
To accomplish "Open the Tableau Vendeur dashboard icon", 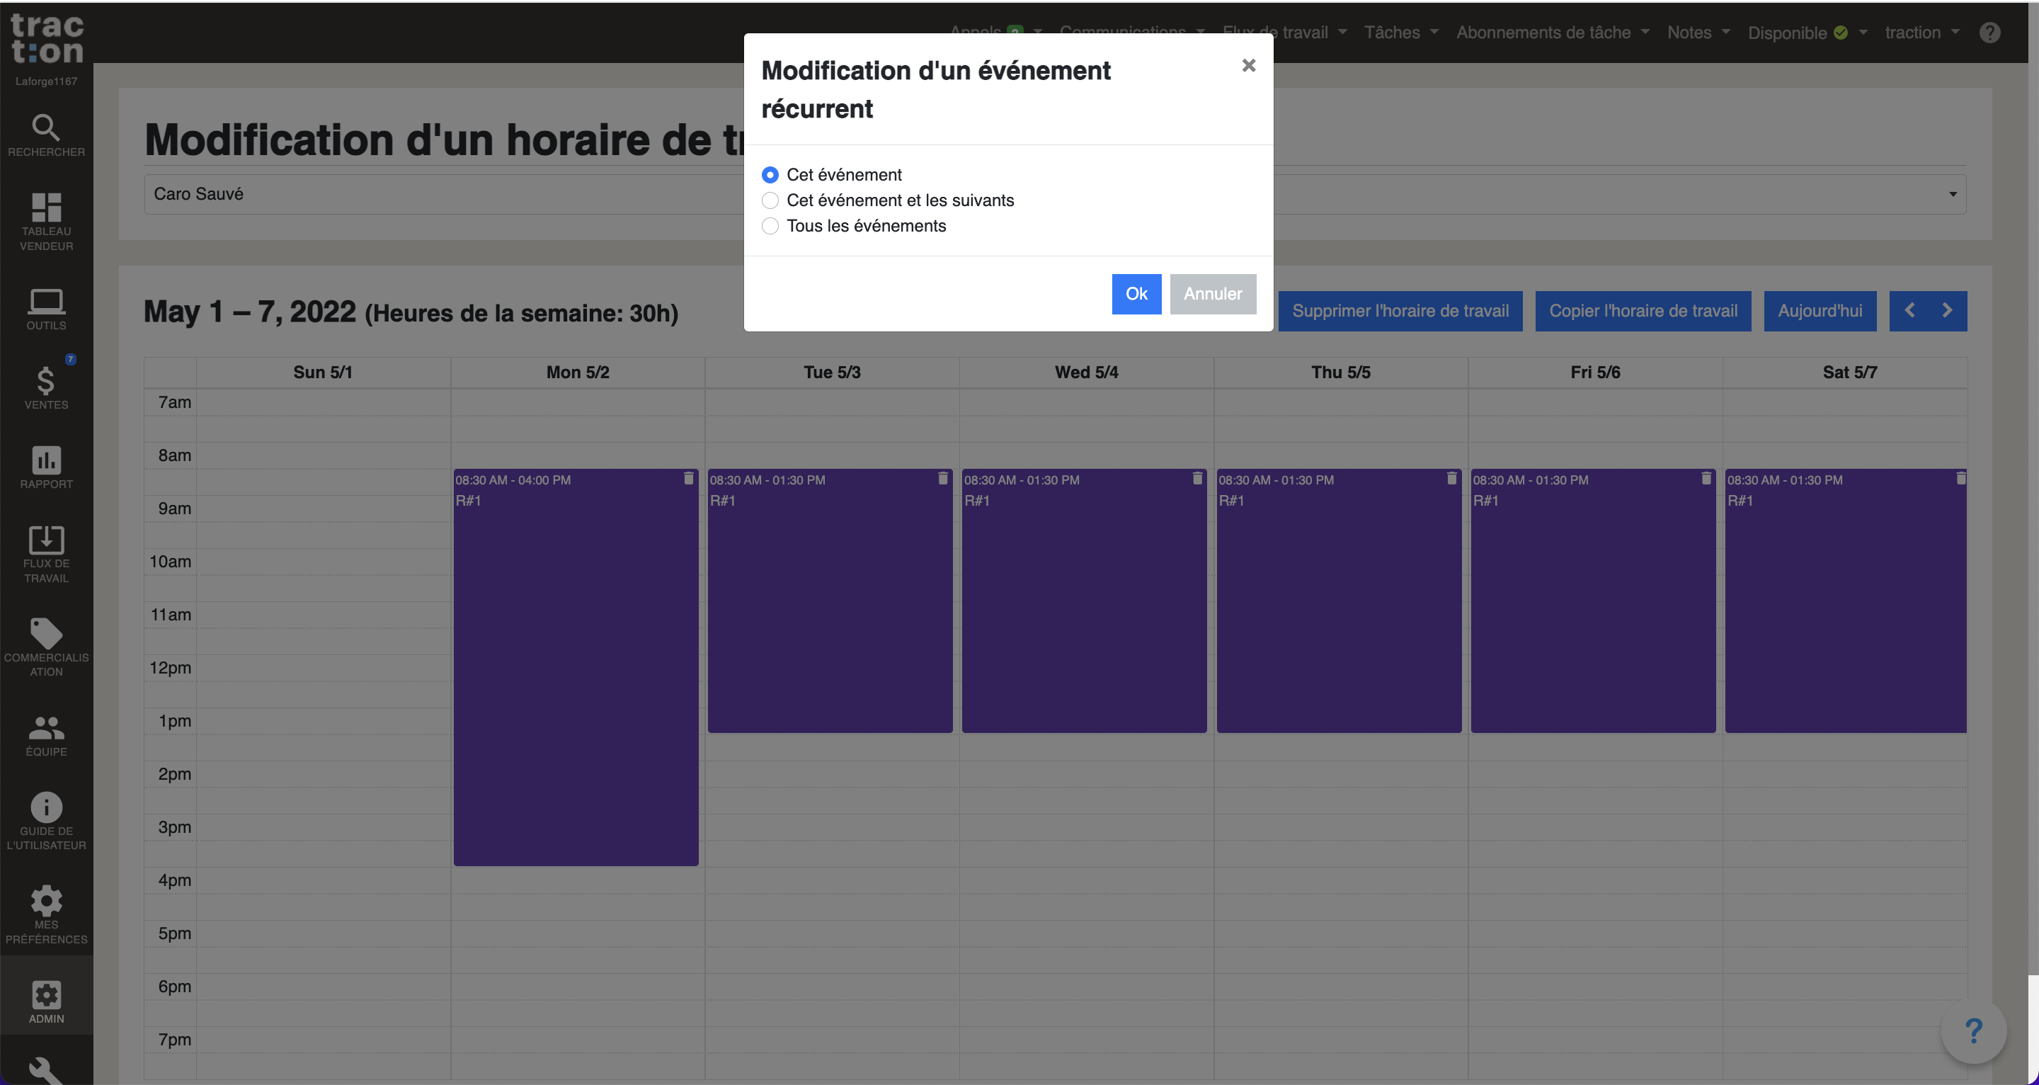I will click(x=46, y=208).
